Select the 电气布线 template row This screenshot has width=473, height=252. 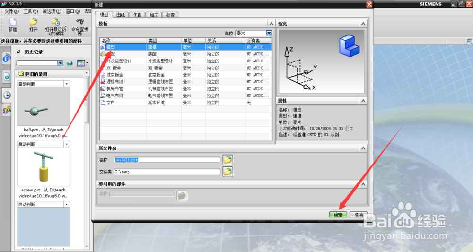185,96
